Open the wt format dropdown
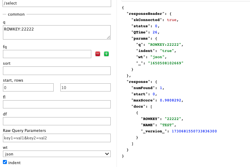250x167 pixels. 57,154
